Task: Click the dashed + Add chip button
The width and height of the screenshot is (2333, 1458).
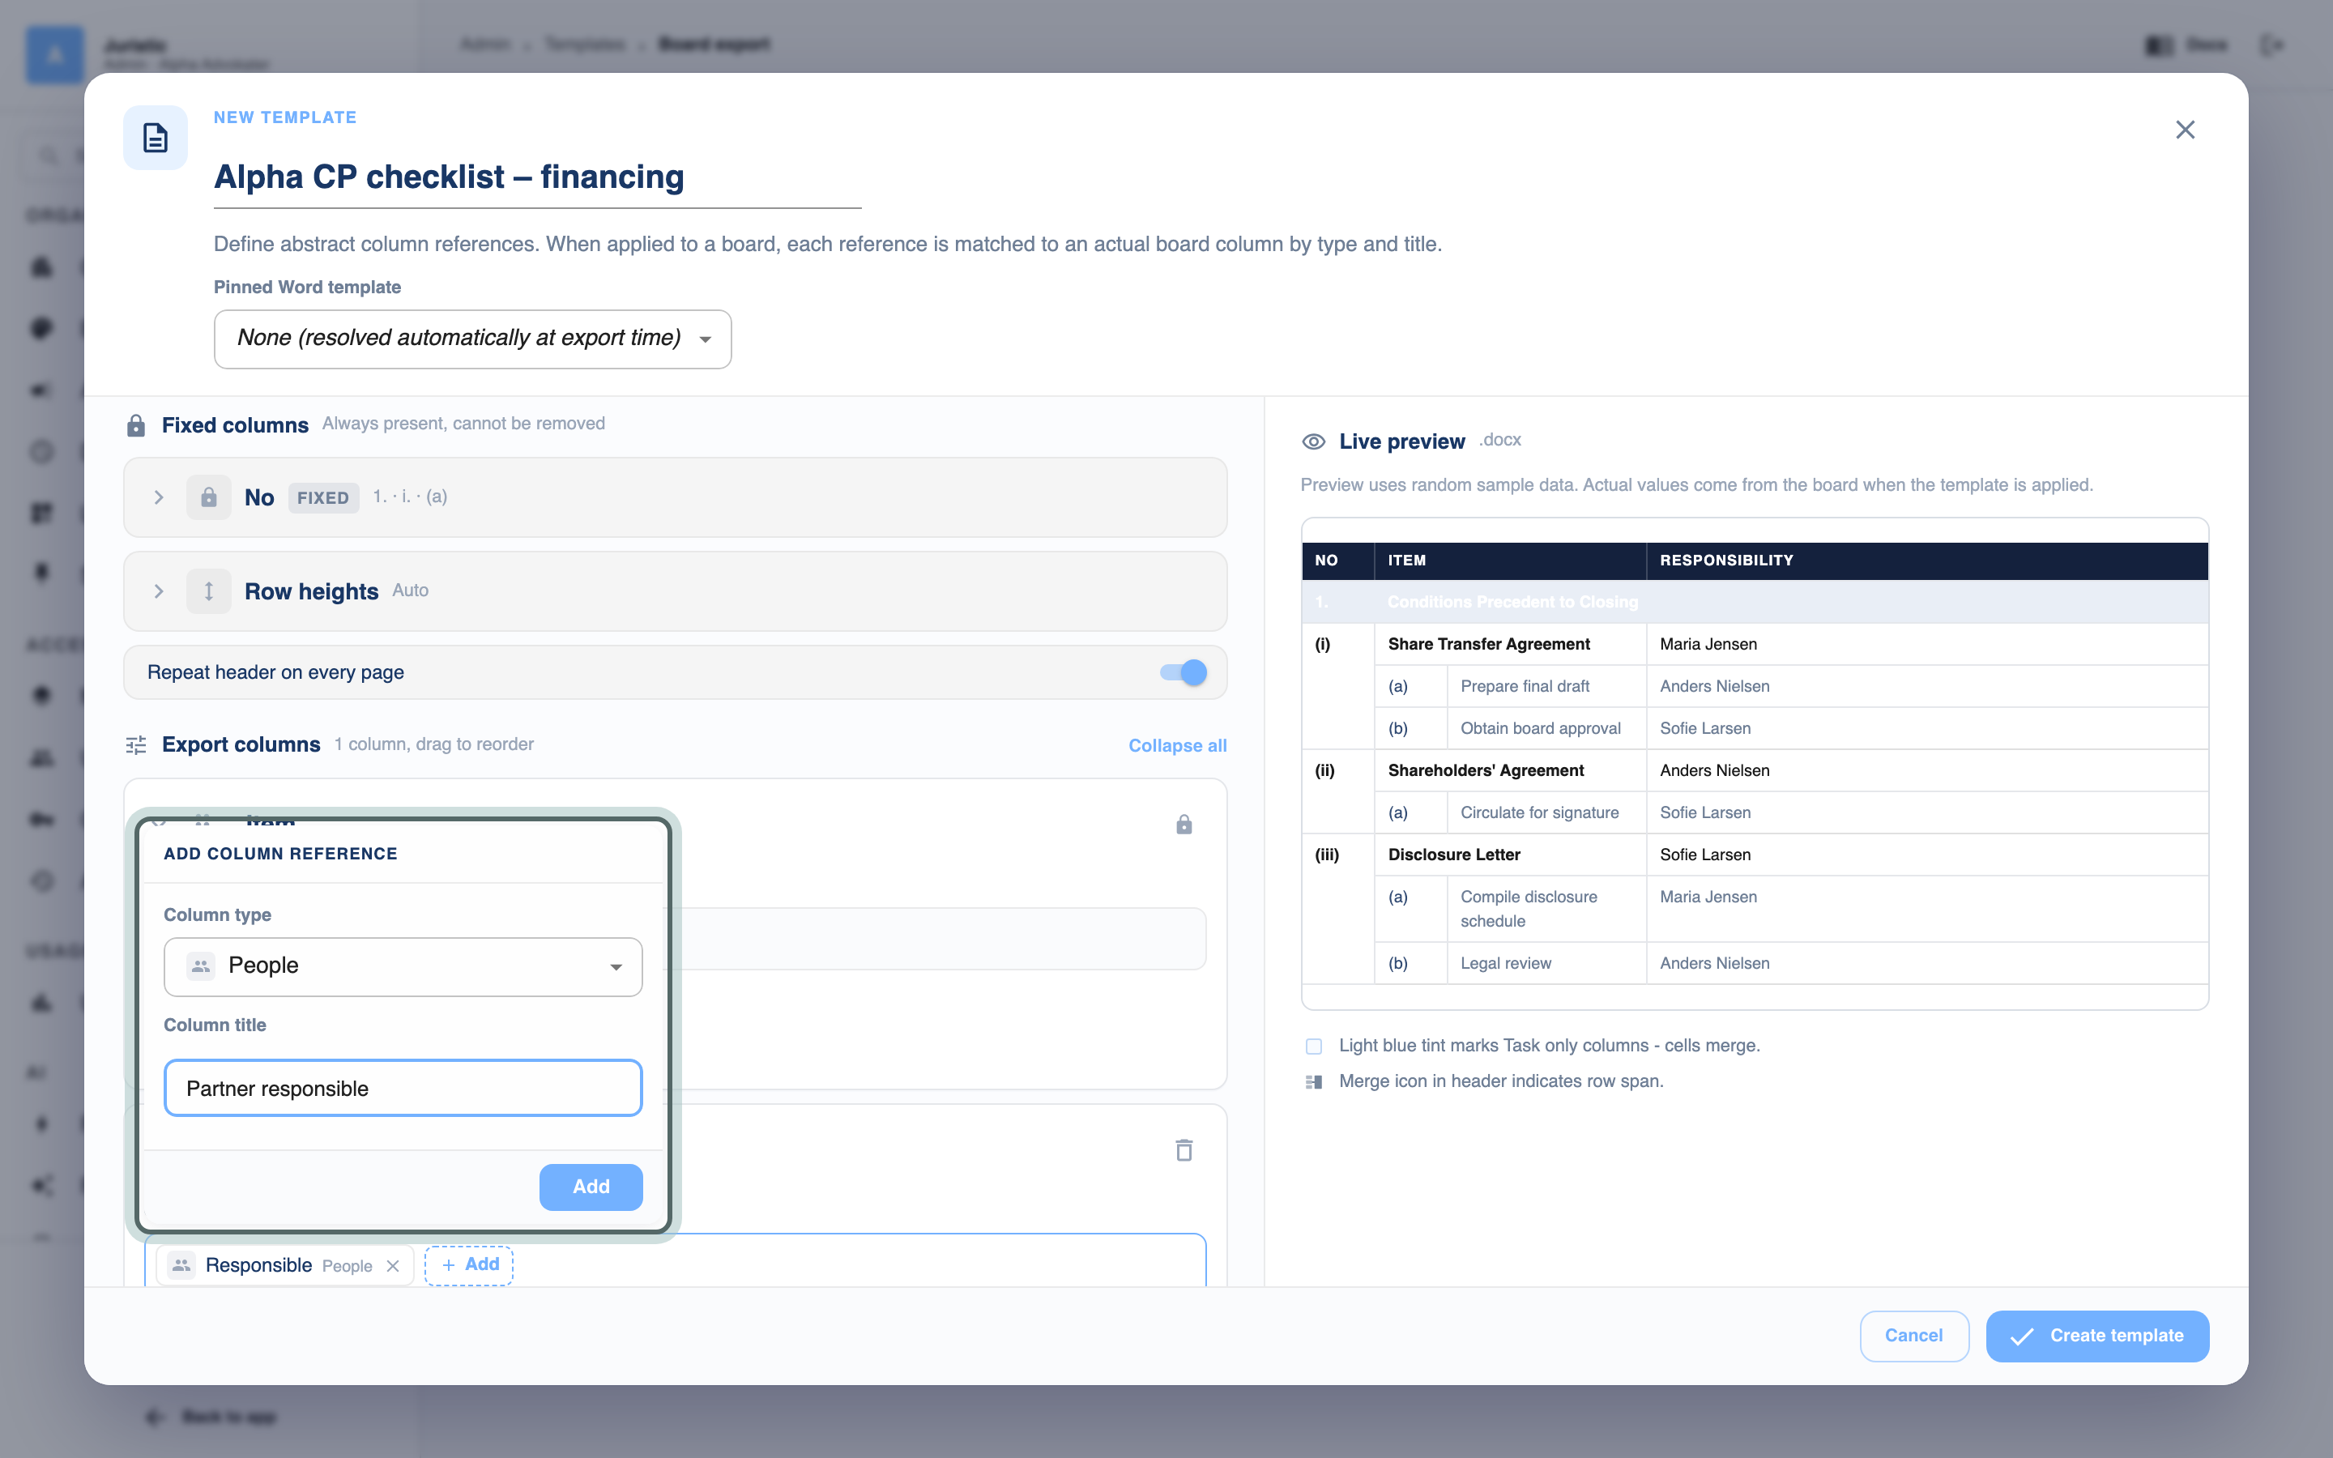Action: pyautogui.click(x=470, y=1265)
